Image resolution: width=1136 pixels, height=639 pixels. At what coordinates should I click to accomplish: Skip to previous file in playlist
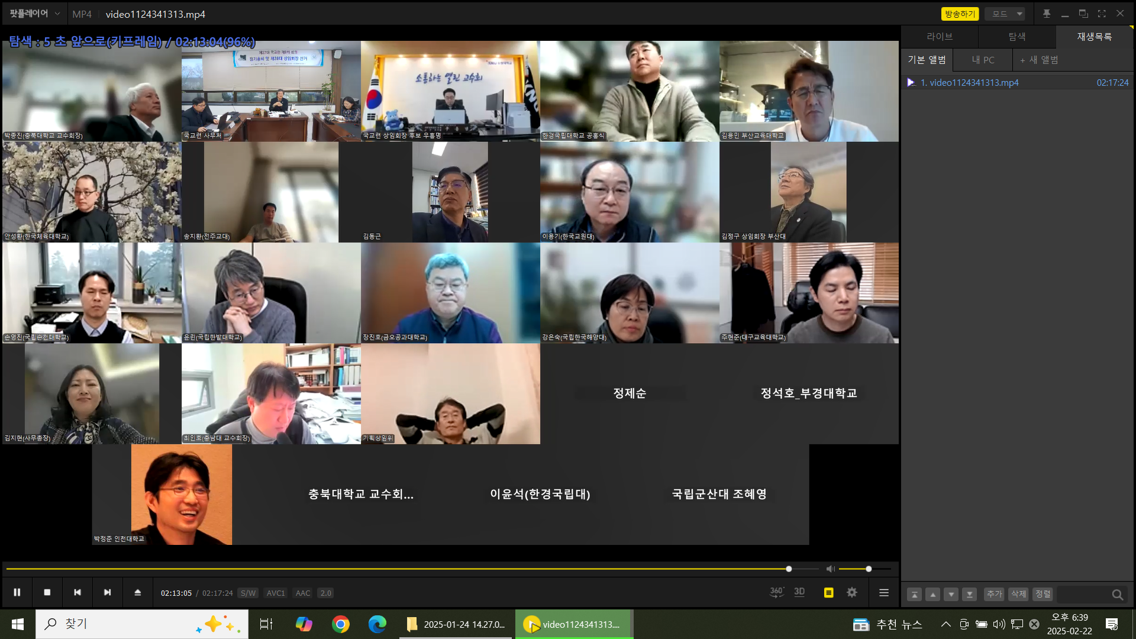pyautogui.click(x=77, y=592)
